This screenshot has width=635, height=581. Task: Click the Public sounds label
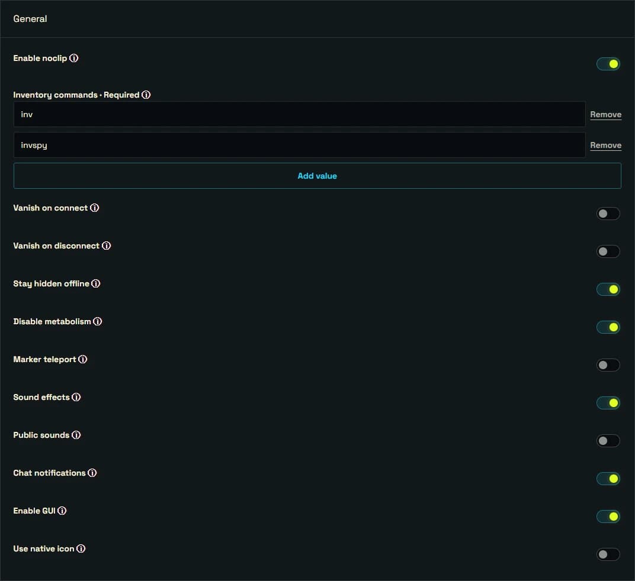(41, 435)
